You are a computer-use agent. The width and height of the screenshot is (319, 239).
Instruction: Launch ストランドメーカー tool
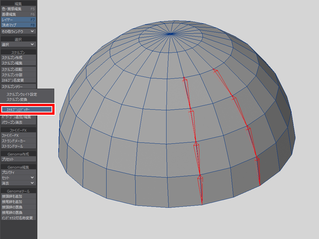(18, 141)
